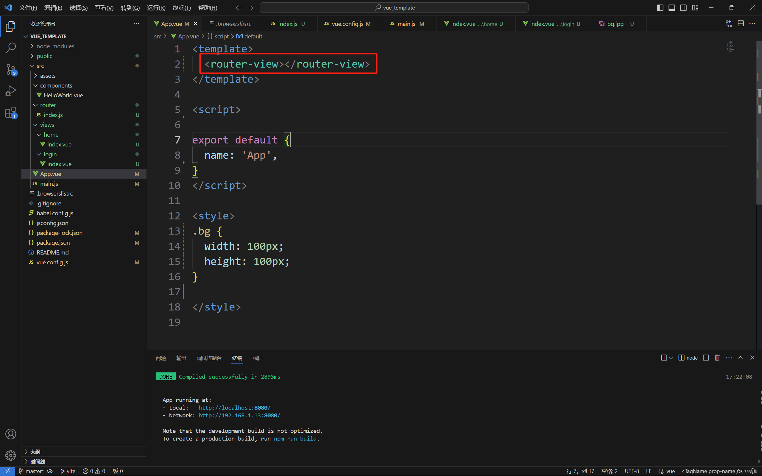Change UTF-8 encoding in status bar
The image size is (762, 476).
tap(632, 471)
